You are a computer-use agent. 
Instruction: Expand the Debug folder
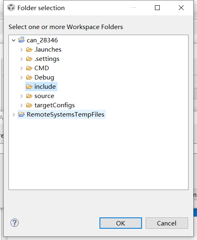tap(21, 77)
